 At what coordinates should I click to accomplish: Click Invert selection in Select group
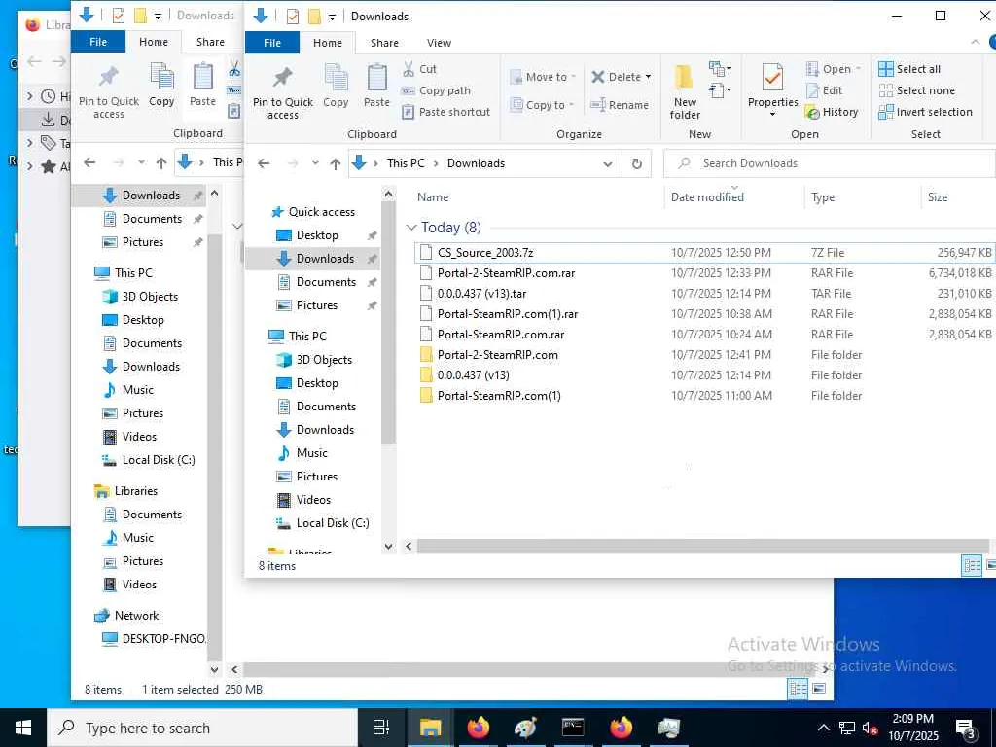click(x=926, y=112)
